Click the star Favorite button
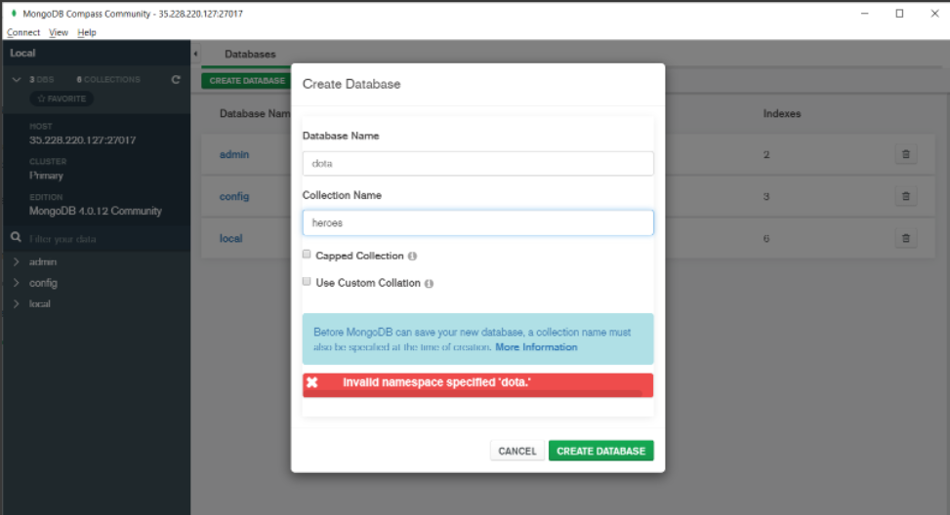Screen dimensions: 950x515 pos(62,99)
